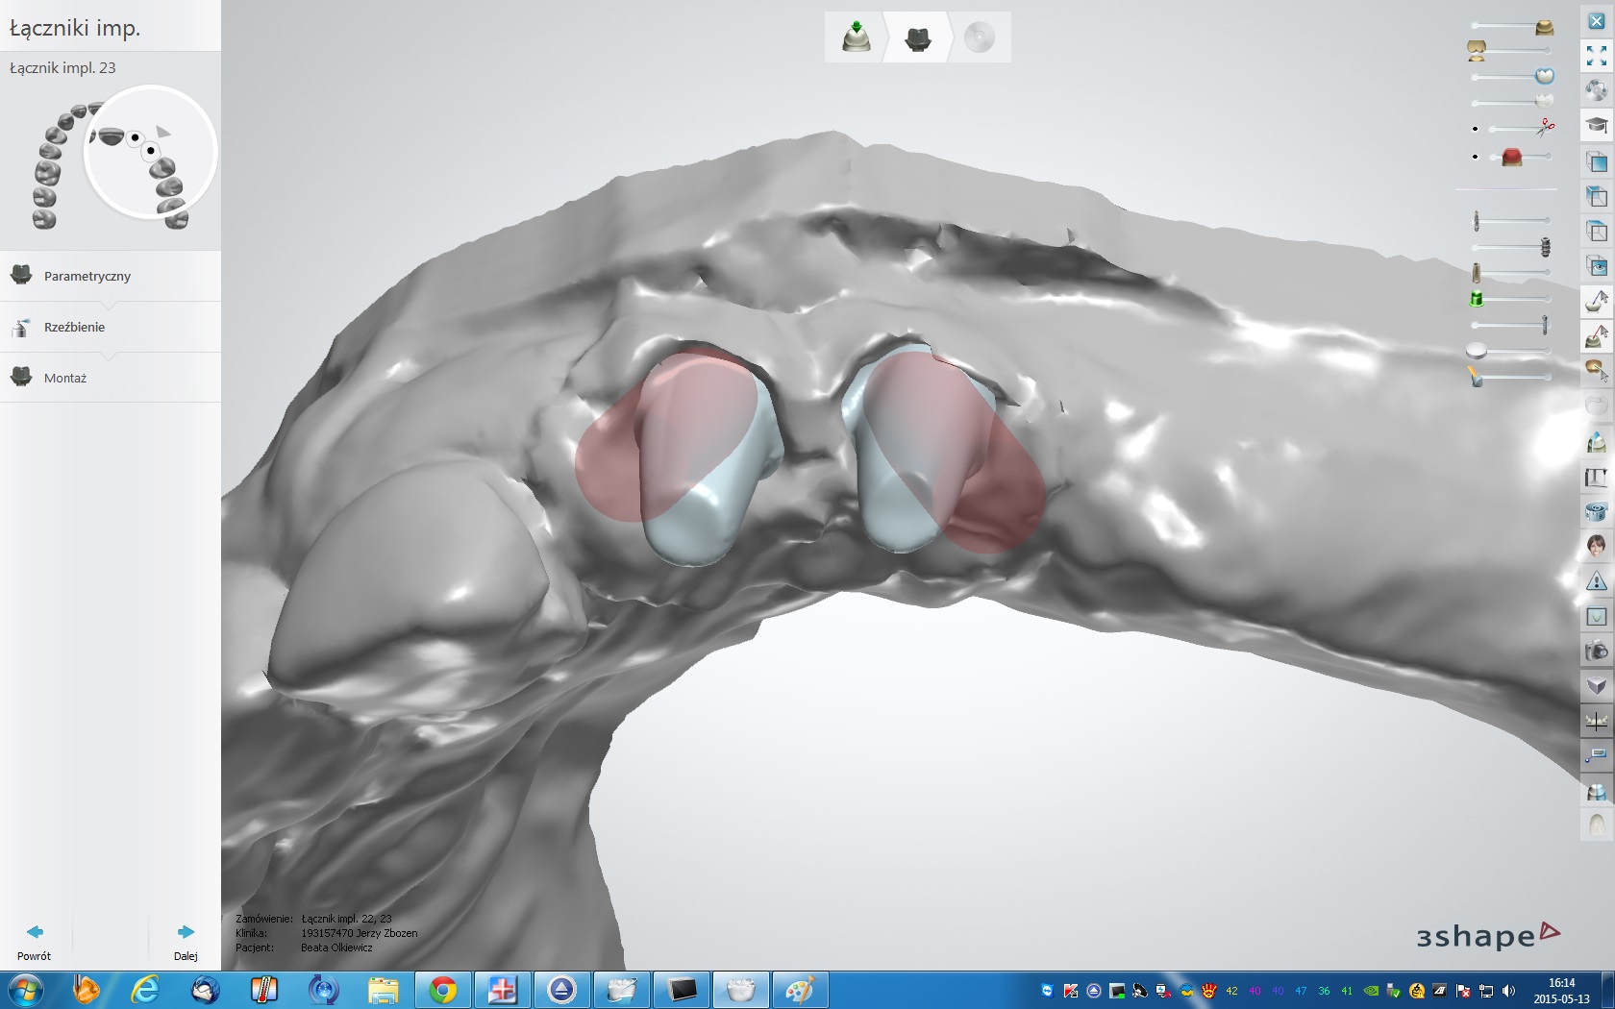Expand the Montaż step
This screenshot has width=1615, height=1009.
pyautogui.click(x=65, y=378)
